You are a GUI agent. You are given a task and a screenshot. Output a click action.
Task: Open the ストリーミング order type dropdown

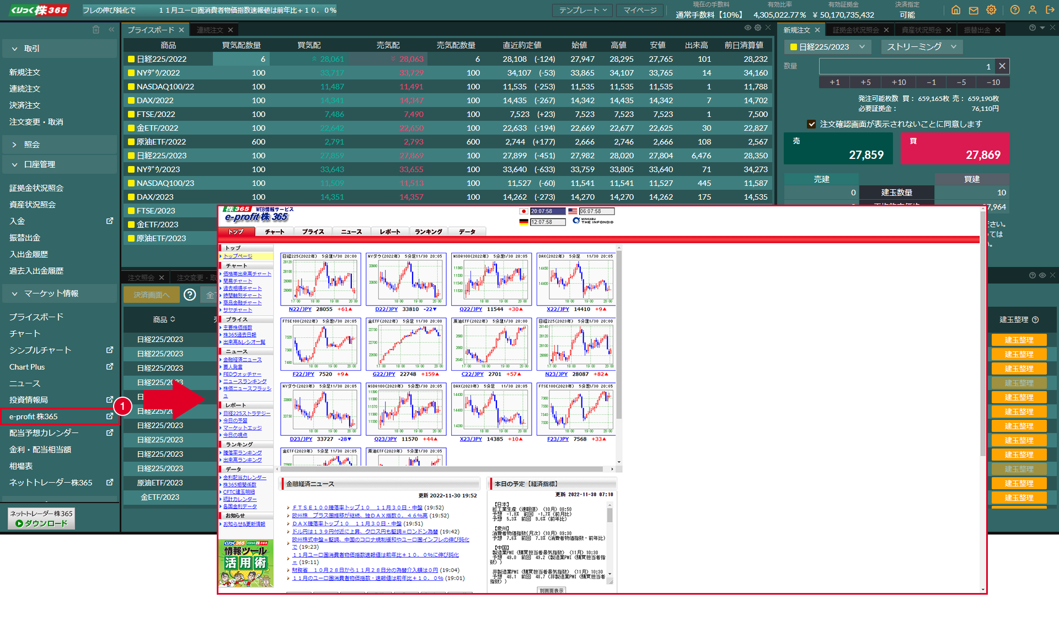[922, 47]
